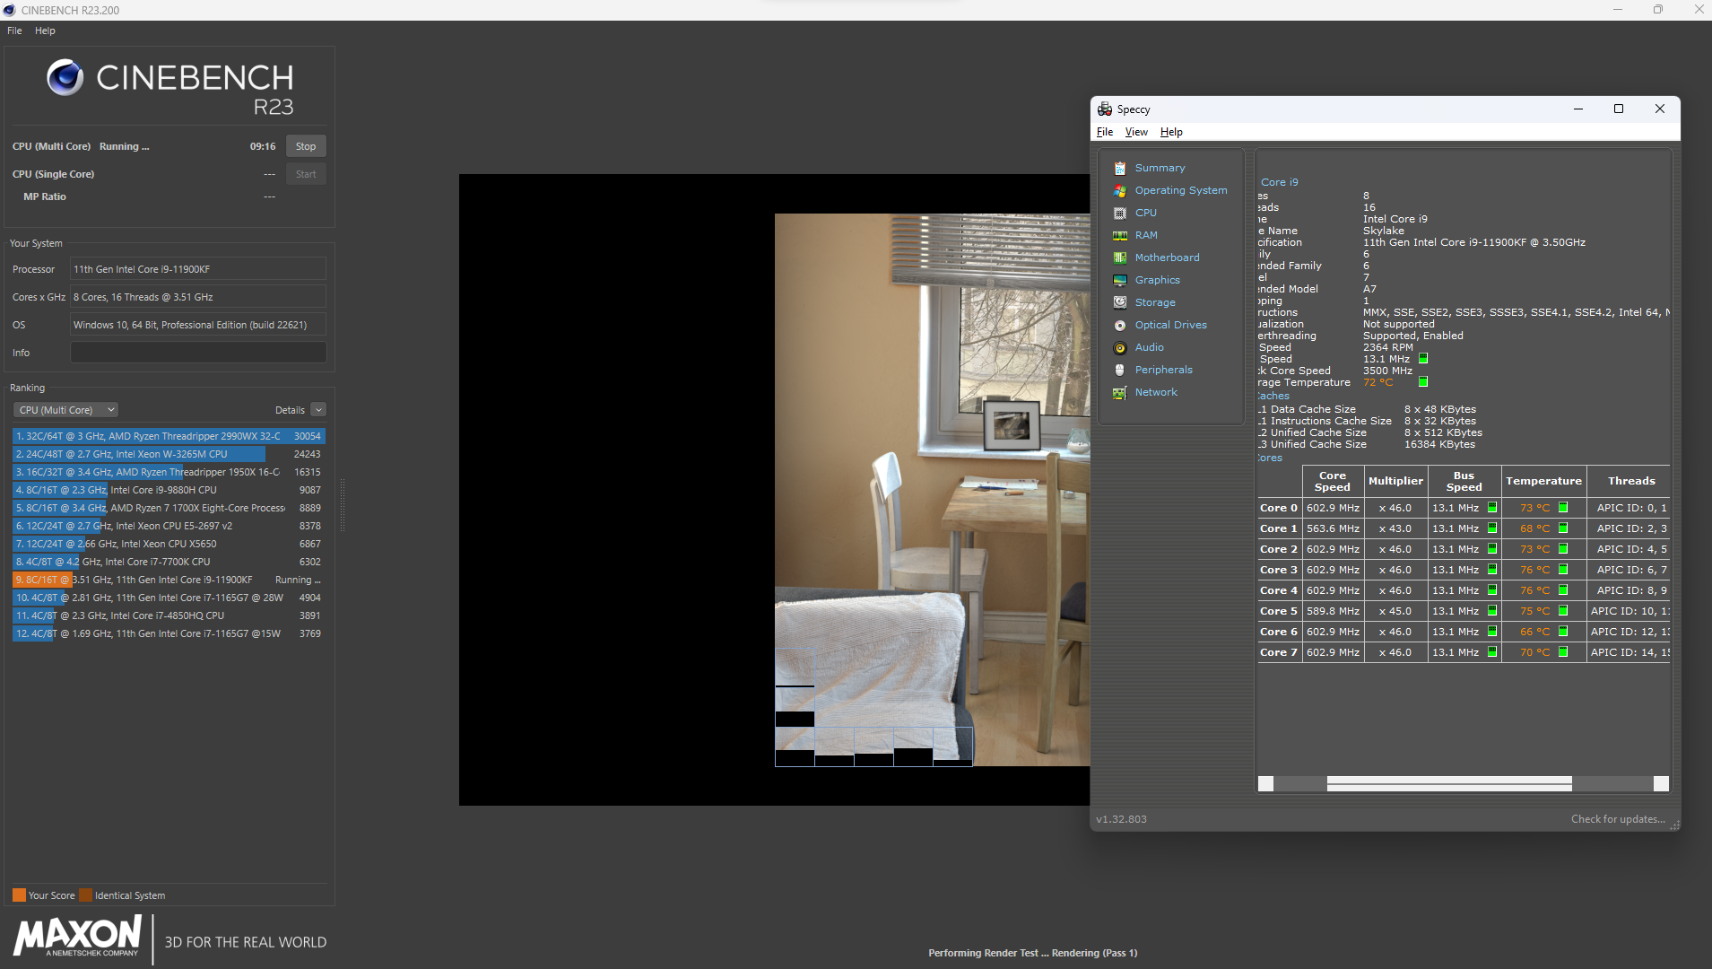This screenshot has width=1712, height=969.
Task: Open the Speccy File menu
Action: [x=1105, y=132]
